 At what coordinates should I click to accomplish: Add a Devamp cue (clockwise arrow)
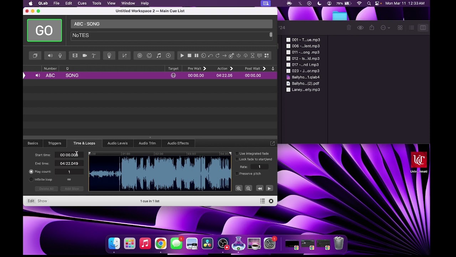point(217,56)
